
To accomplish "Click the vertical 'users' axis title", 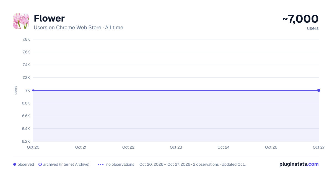I will (x=15, y=90).
